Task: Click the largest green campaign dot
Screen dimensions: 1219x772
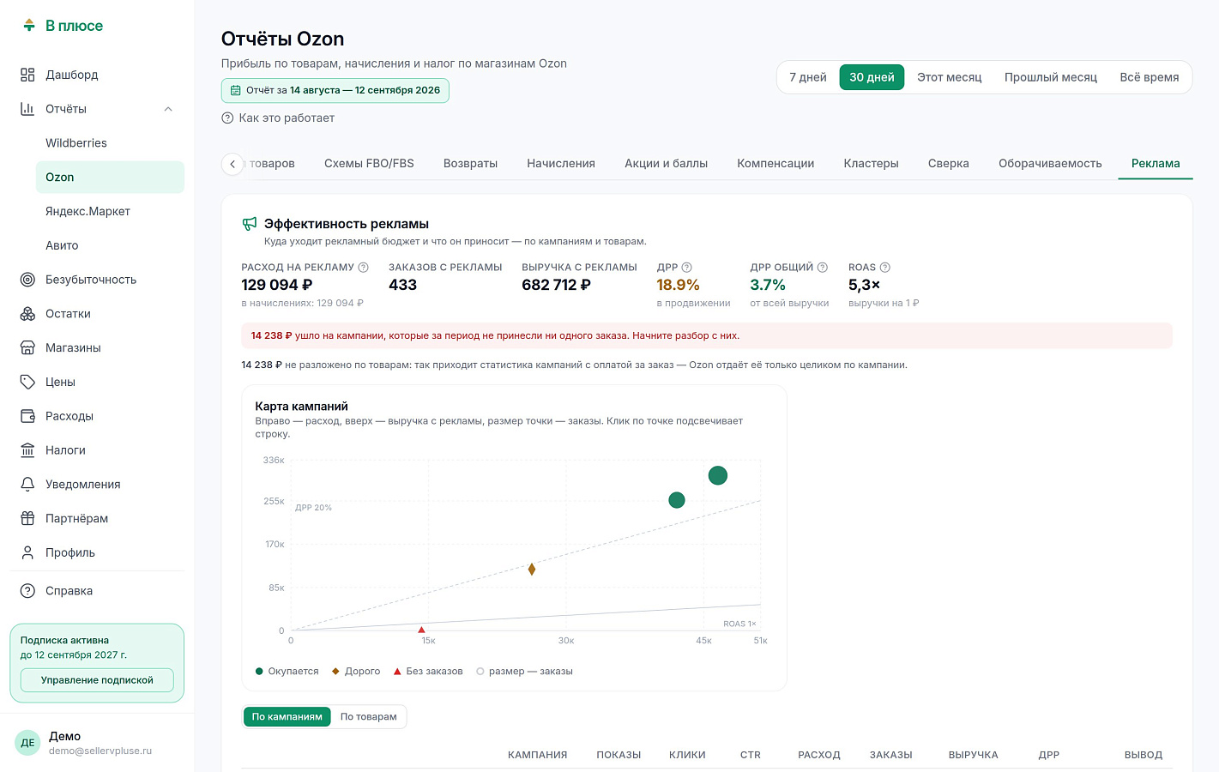Action: (718, 475)
